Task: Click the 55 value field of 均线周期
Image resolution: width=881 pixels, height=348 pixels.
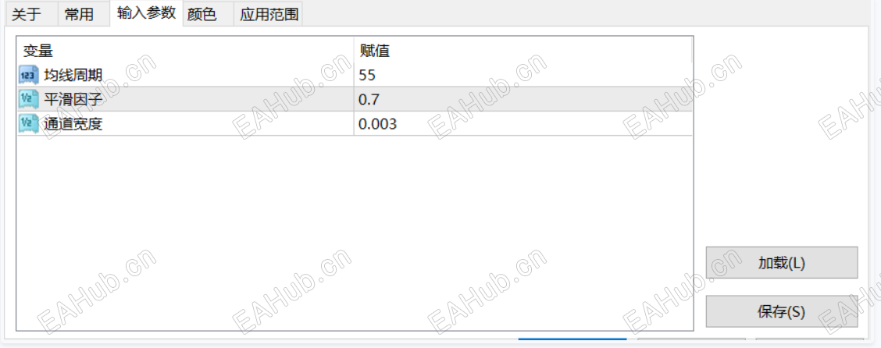Action: pyautogui.click(x=523, y=75)
